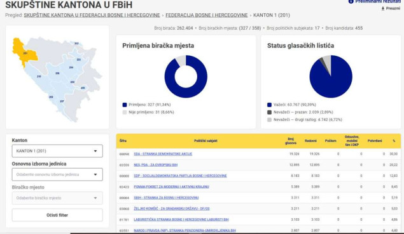Open breadcrumb link Skupštine kantona u Federaciji BiH
Image resolution: width=404 pixels, height=234 pixels.
(92, 15)
